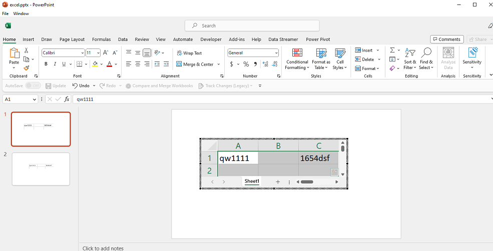Increase font size with large A
The width and height of the screenshot is (493, 251).
click(106, 53)
